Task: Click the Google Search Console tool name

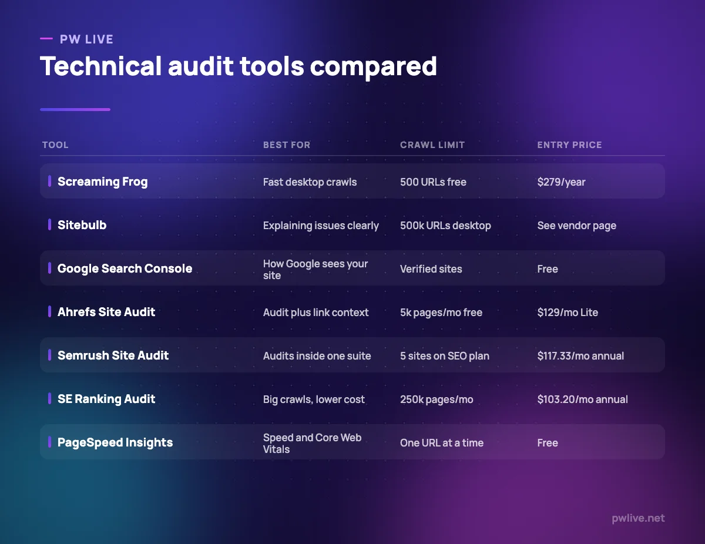Action: (x=125, y=268)
